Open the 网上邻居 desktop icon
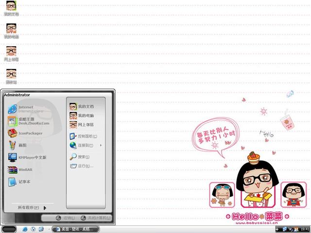 11,53
